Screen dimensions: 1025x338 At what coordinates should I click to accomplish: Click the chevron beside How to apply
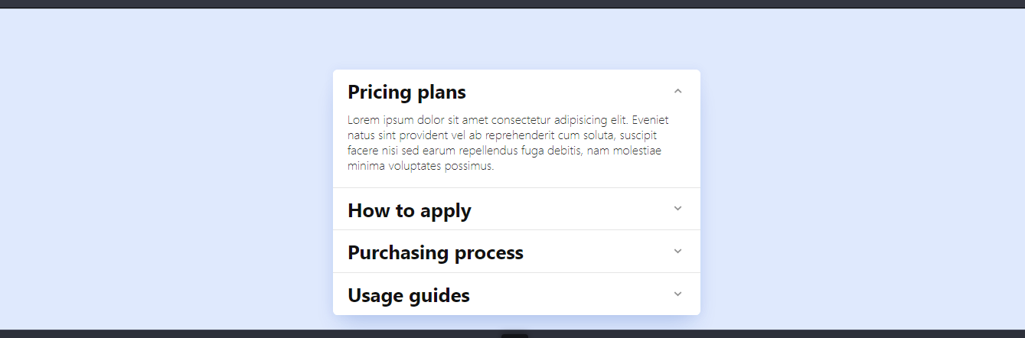(x=677, y=209)
